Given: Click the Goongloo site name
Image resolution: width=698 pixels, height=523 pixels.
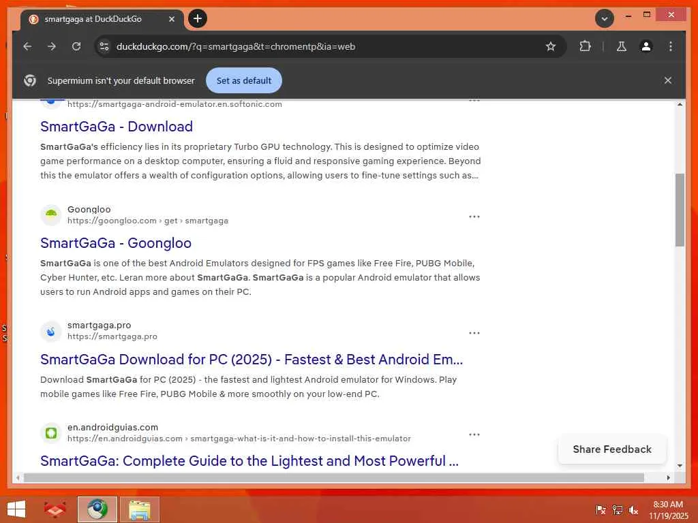Looking at the screenshot, I should pyautogui.click(x=89, y=209).
